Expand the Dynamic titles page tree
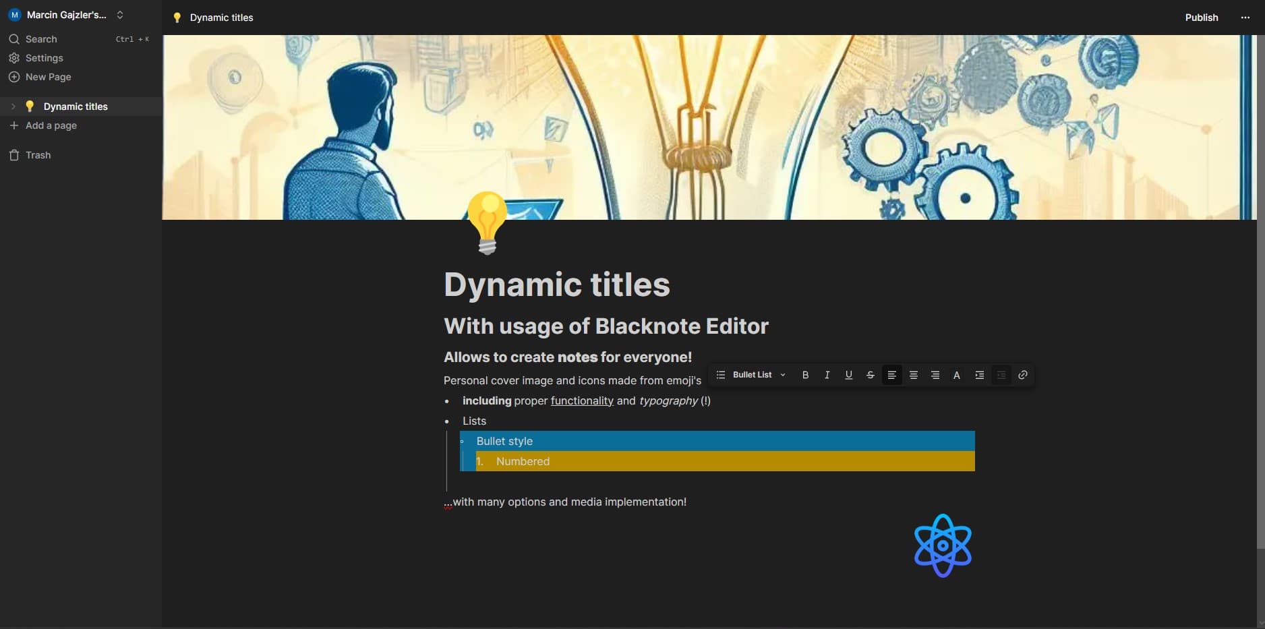The width and height of the screenshot is (1265, 629). (13, 107)
